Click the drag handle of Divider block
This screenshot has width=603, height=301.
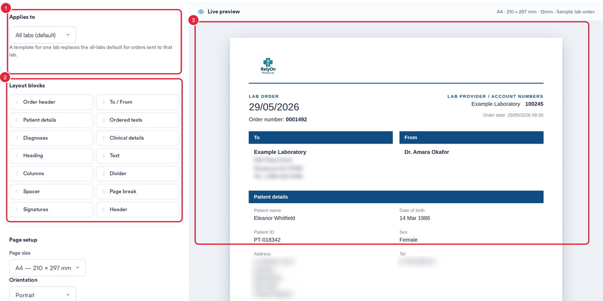103,173
